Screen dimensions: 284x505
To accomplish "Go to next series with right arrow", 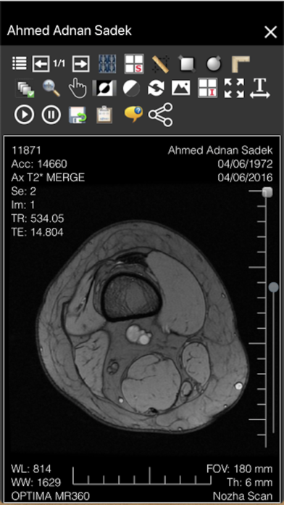I will (80, 63).
